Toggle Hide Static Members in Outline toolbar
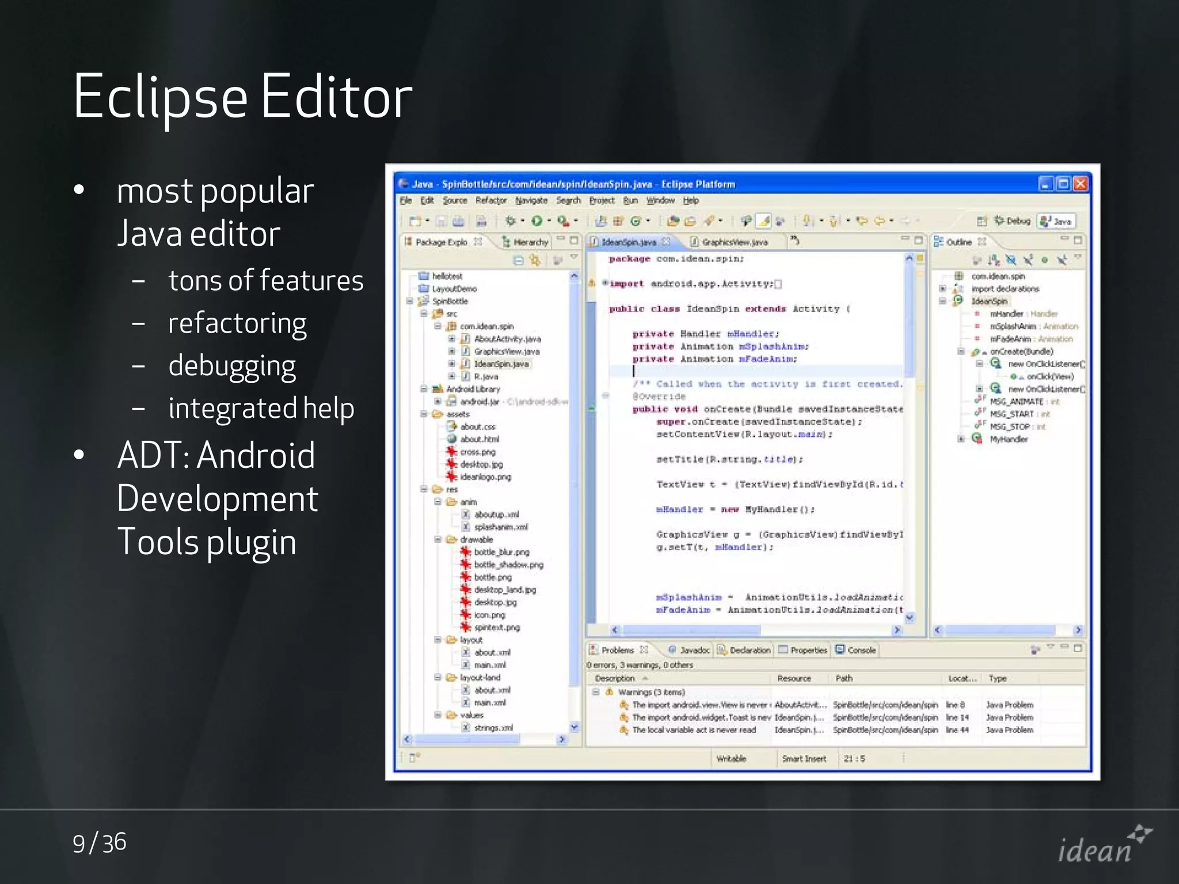Screen dimensions: 1179x884 (1028, 260)
